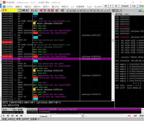The width and height of the screenshot is (144, 121).
Task: Click disassembly scrollbar up arrow
Action: point(113,14)
